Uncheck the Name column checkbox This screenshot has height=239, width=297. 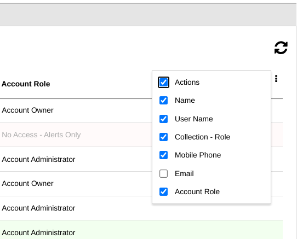pos(163,100)
